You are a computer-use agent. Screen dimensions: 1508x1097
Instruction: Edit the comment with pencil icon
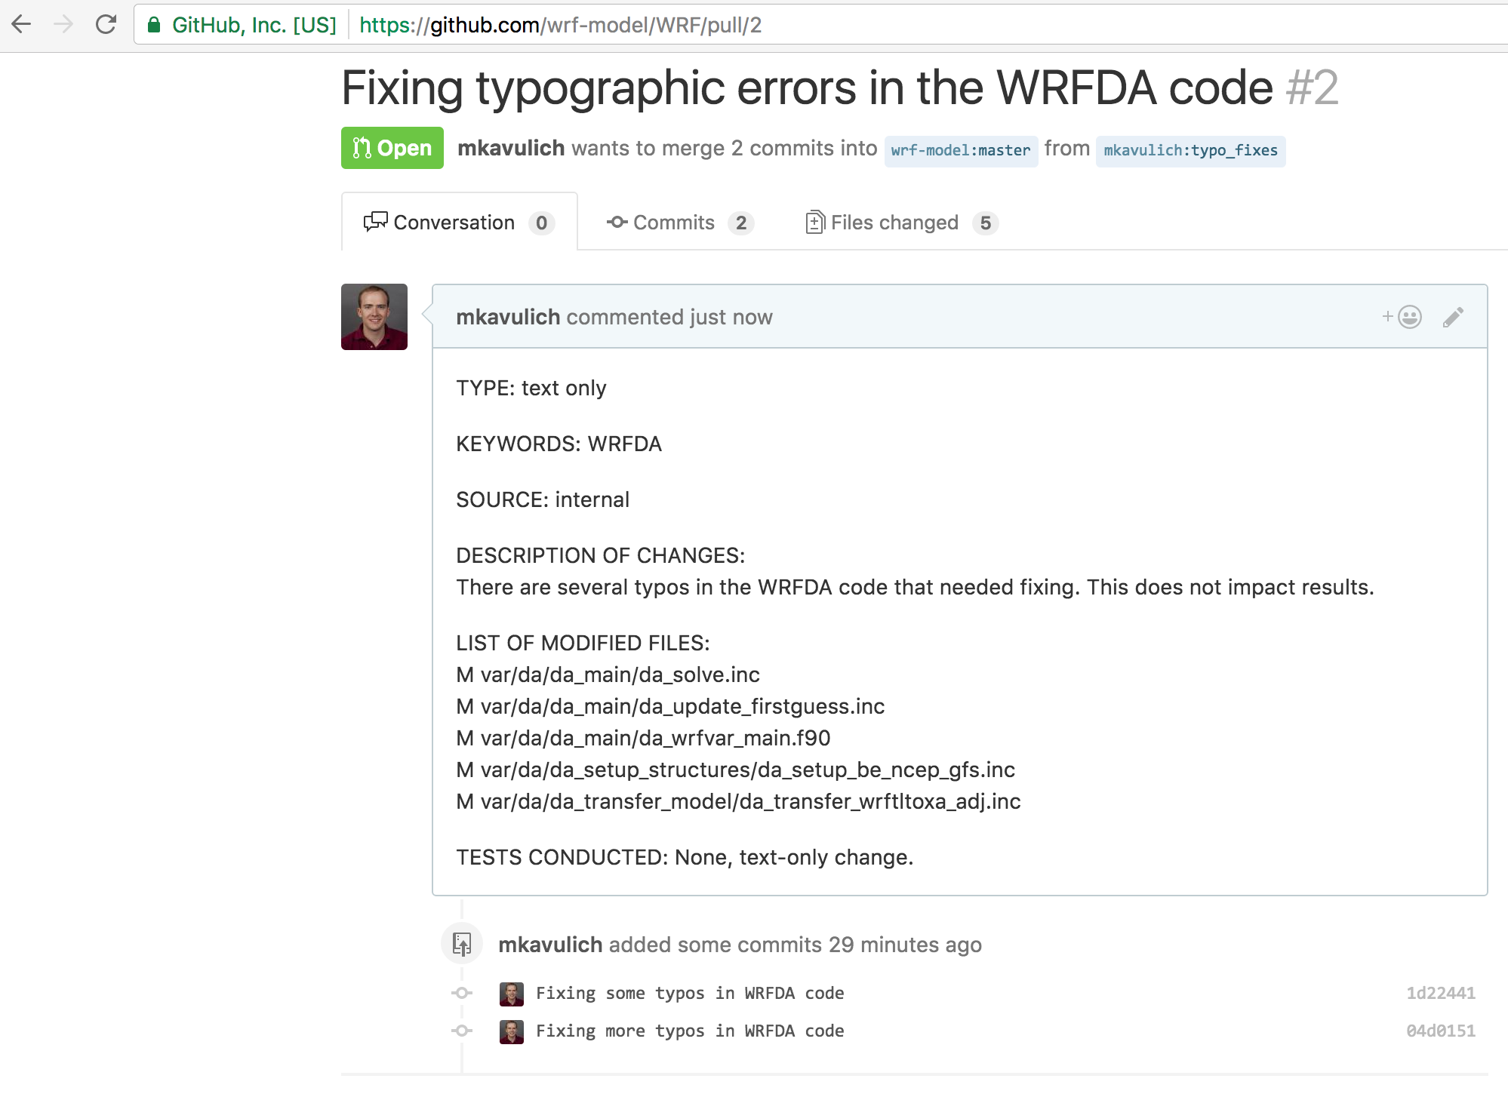tap(1453, 317)
